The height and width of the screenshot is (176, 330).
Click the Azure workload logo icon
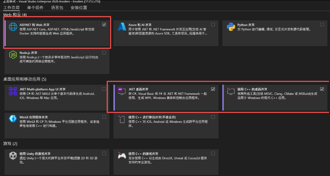click(122, 27)
